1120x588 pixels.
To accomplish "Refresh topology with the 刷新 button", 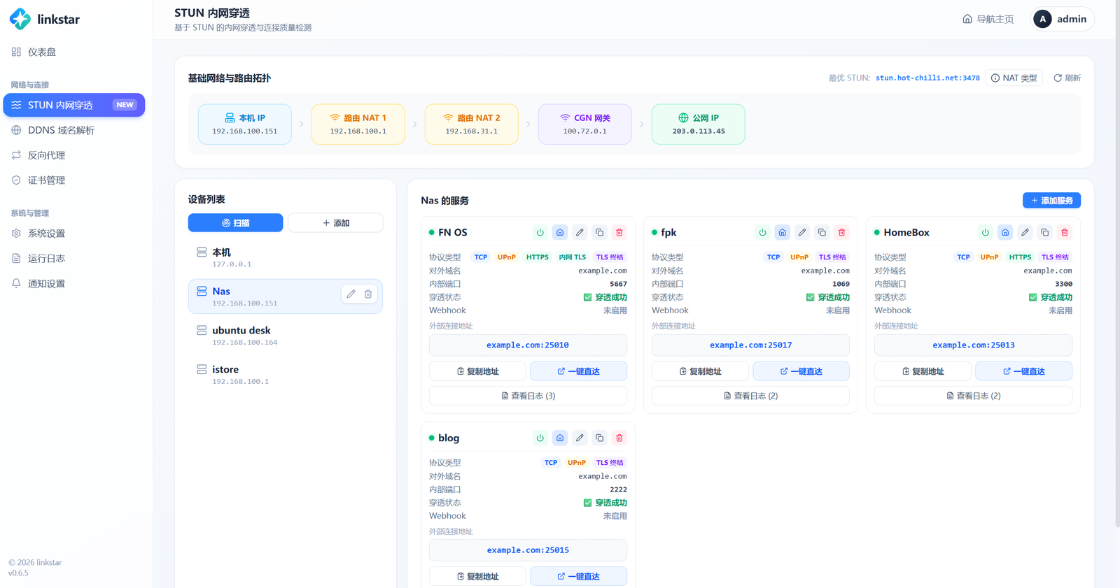I will coord(1067,78).
